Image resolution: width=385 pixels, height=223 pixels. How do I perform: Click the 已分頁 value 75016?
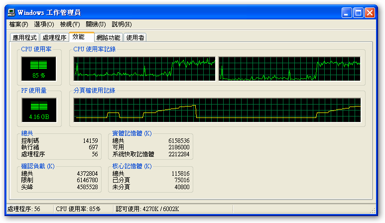pyautogui.click(x=182, y=180)
